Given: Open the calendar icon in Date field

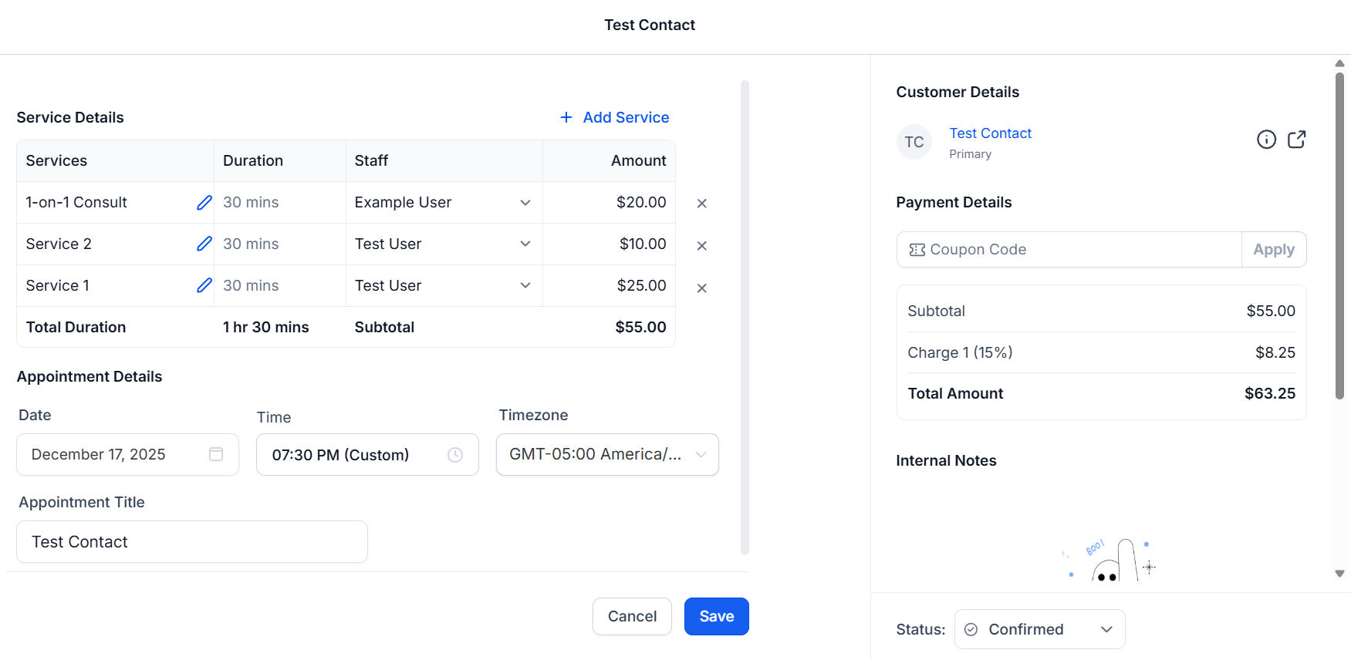Looking at the screenshot, I should point(216,454).
